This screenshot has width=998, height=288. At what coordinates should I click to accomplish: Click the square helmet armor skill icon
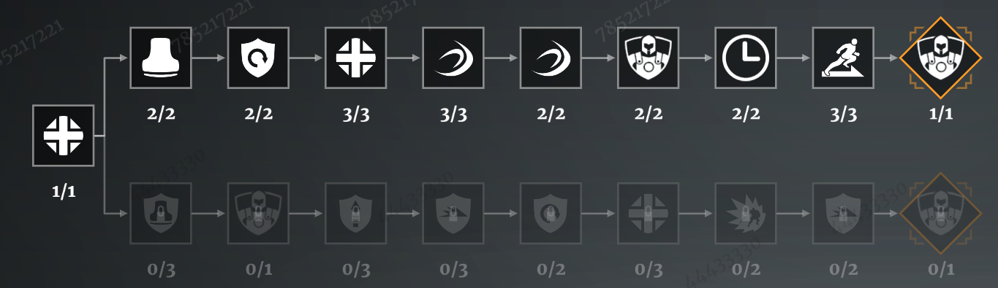649,58
